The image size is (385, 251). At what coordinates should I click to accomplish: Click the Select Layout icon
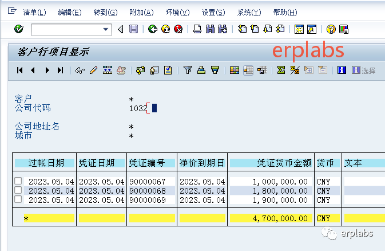coord(248,70)
